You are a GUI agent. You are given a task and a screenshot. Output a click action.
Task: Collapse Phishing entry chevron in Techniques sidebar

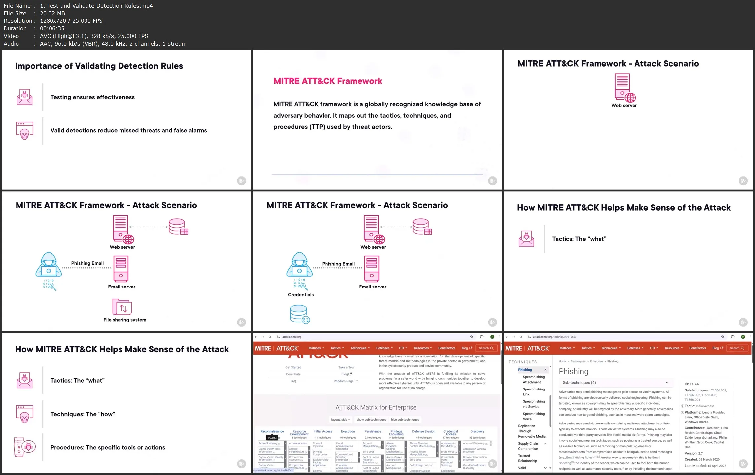(545, 370)
